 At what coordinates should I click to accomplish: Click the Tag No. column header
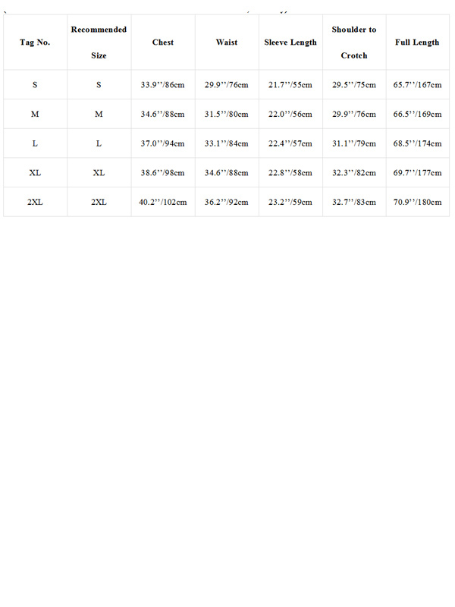(x=35, y=42)
